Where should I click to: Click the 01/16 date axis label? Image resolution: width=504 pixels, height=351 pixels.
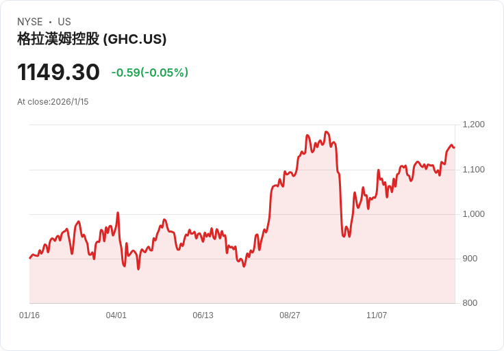coord(29,315)
